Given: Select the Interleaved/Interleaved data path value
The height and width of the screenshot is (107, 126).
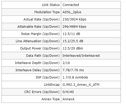Looking at the screenshot, I should coord(81,56).
